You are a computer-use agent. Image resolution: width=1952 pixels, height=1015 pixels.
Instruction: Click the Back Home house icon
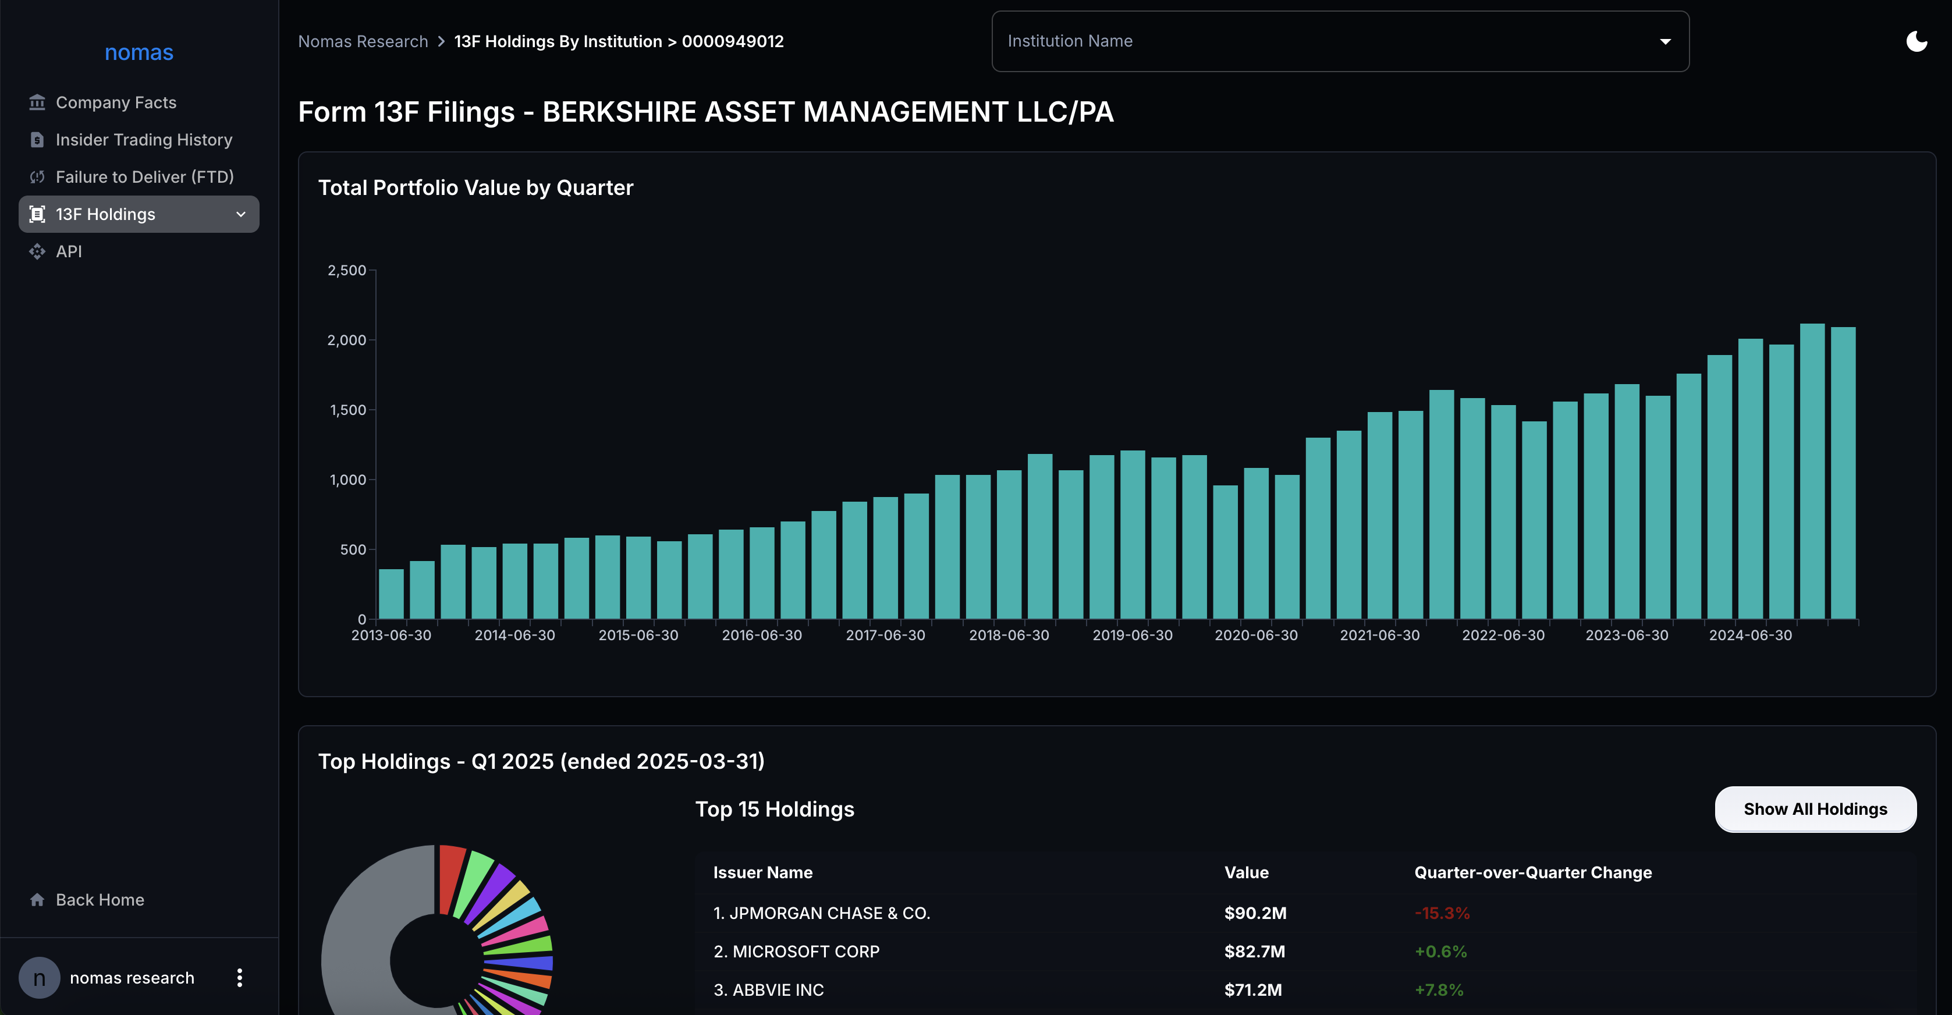click(x=37, y=900)
